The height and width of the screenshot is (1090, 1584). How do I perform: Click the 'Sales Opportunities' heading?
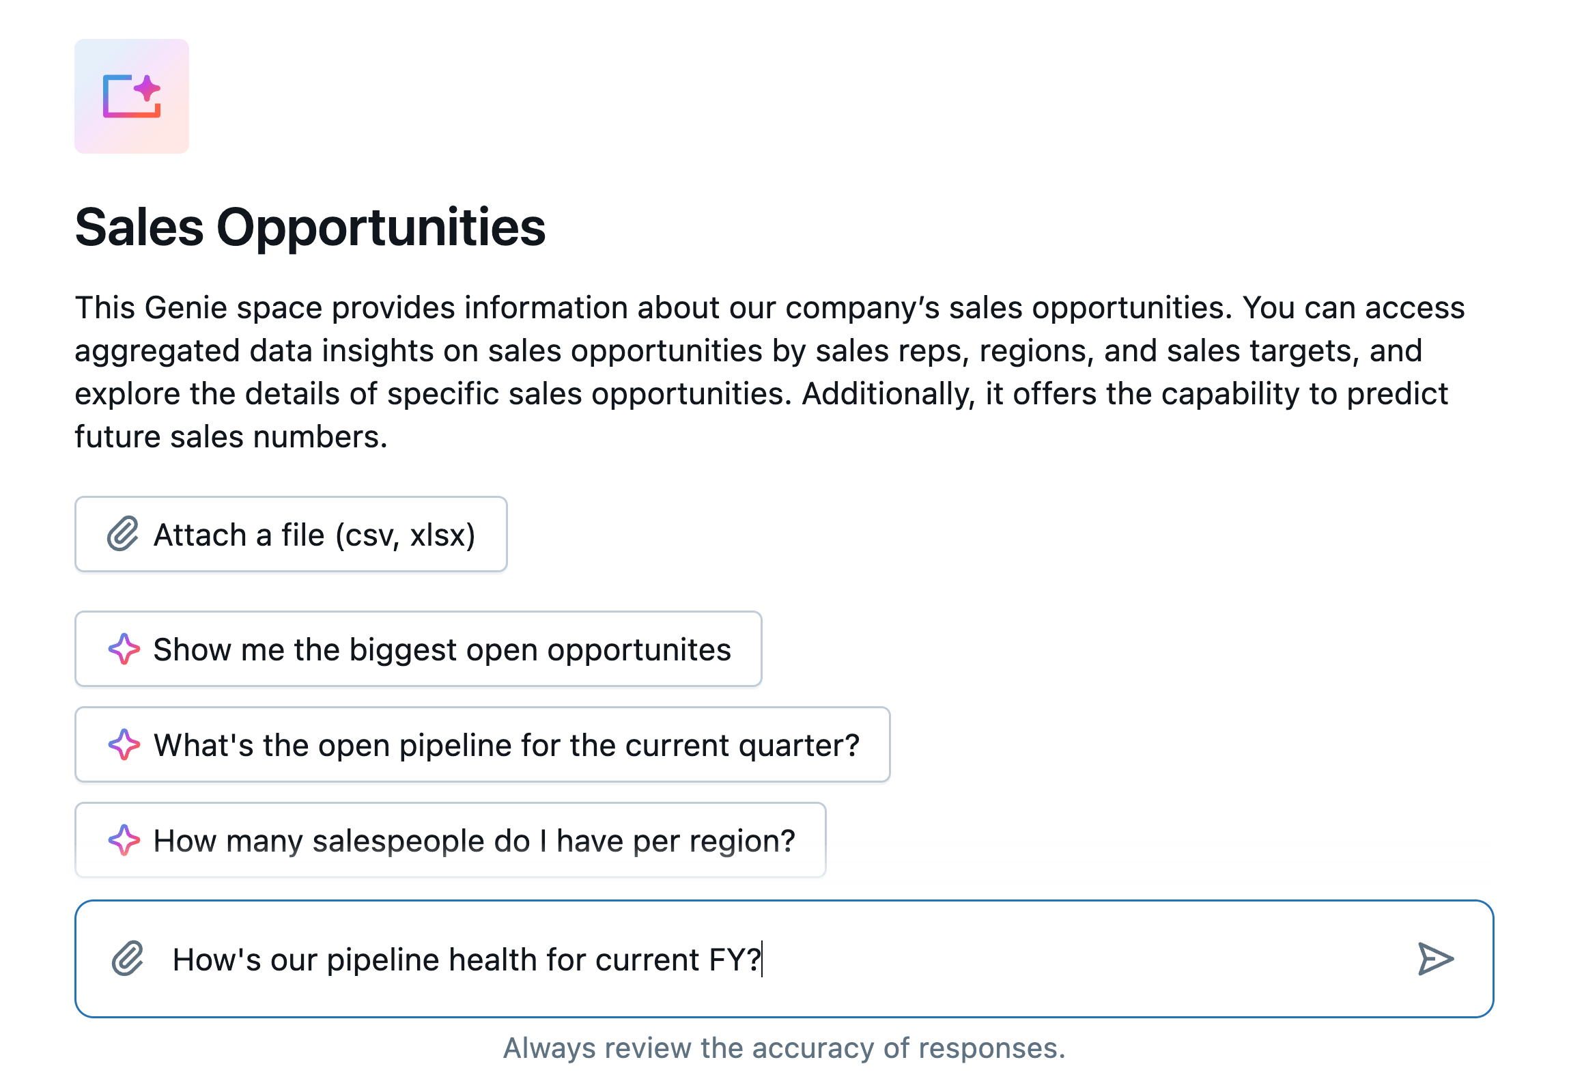310,227
